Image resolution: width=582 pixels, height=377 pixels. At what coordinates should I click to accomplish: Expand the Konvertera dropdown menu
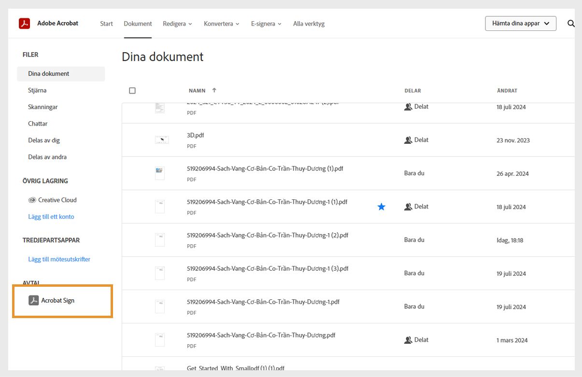(221, 24)
